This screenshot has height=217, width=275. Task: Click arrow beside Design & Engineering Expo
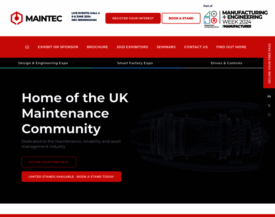(72, 63)
